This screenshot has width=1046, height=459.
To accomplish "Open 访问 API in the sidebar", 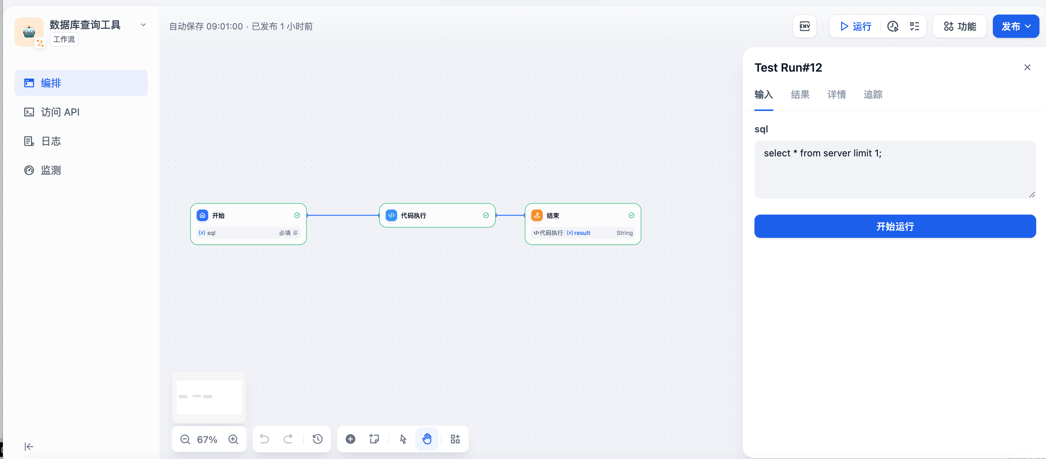I will (x=60, y=112).
